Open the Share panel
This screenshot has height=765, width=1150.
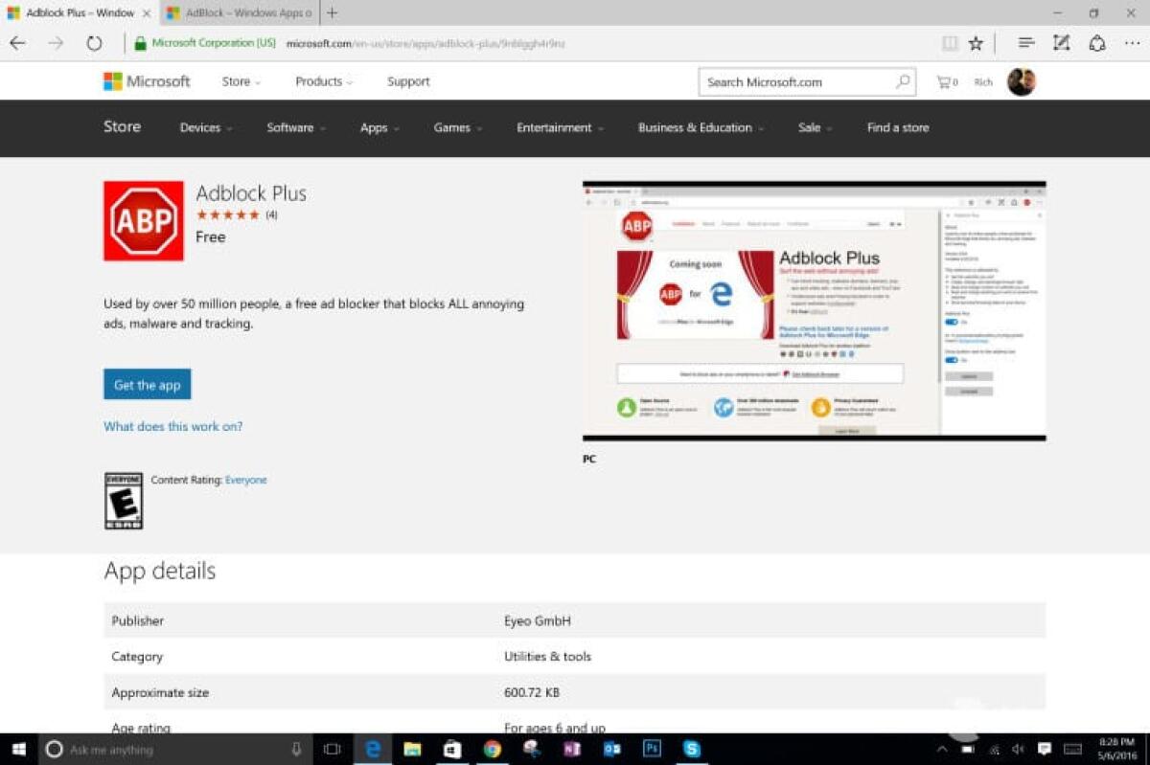tap(1096, 43)
